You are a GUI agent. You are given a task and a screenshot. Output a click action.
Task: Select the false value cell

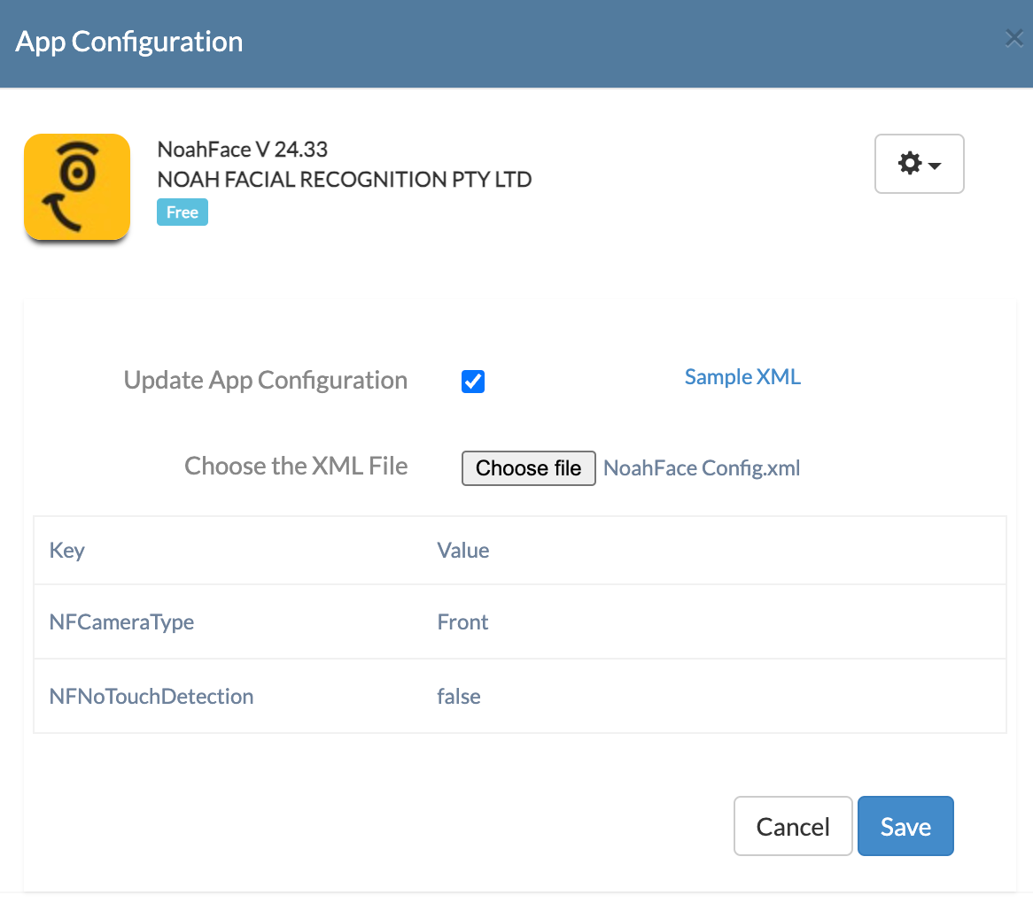(x=714, y=697)
